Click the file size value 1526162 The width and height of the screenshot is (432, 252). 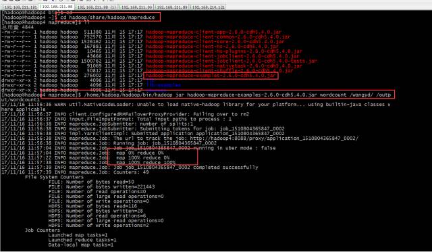(x=91, y=42)
